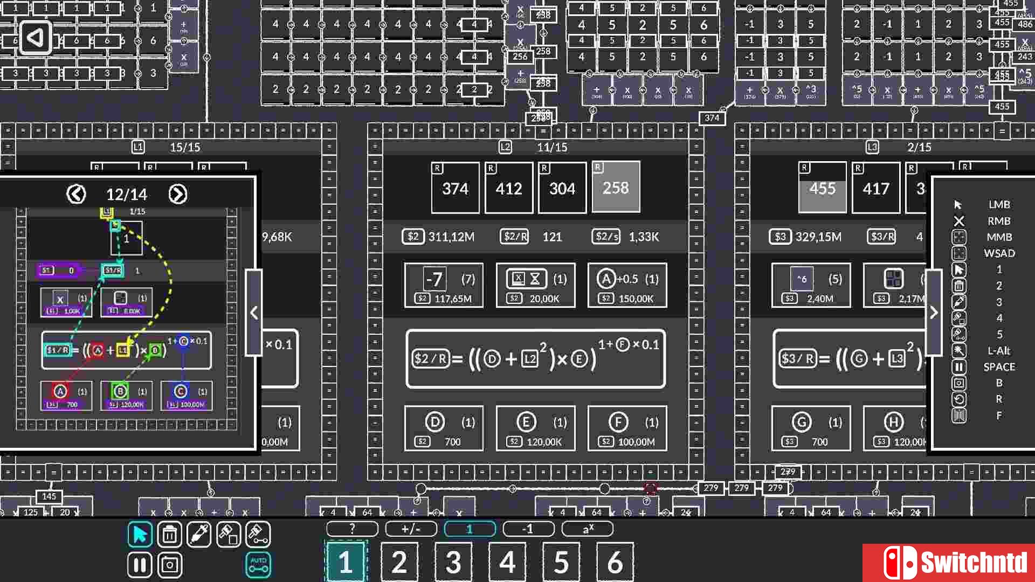The image size is (1035, 582).
Task: Buy the XΣ upgrade costing 20,00K
Action: click(x=535, y=286)
